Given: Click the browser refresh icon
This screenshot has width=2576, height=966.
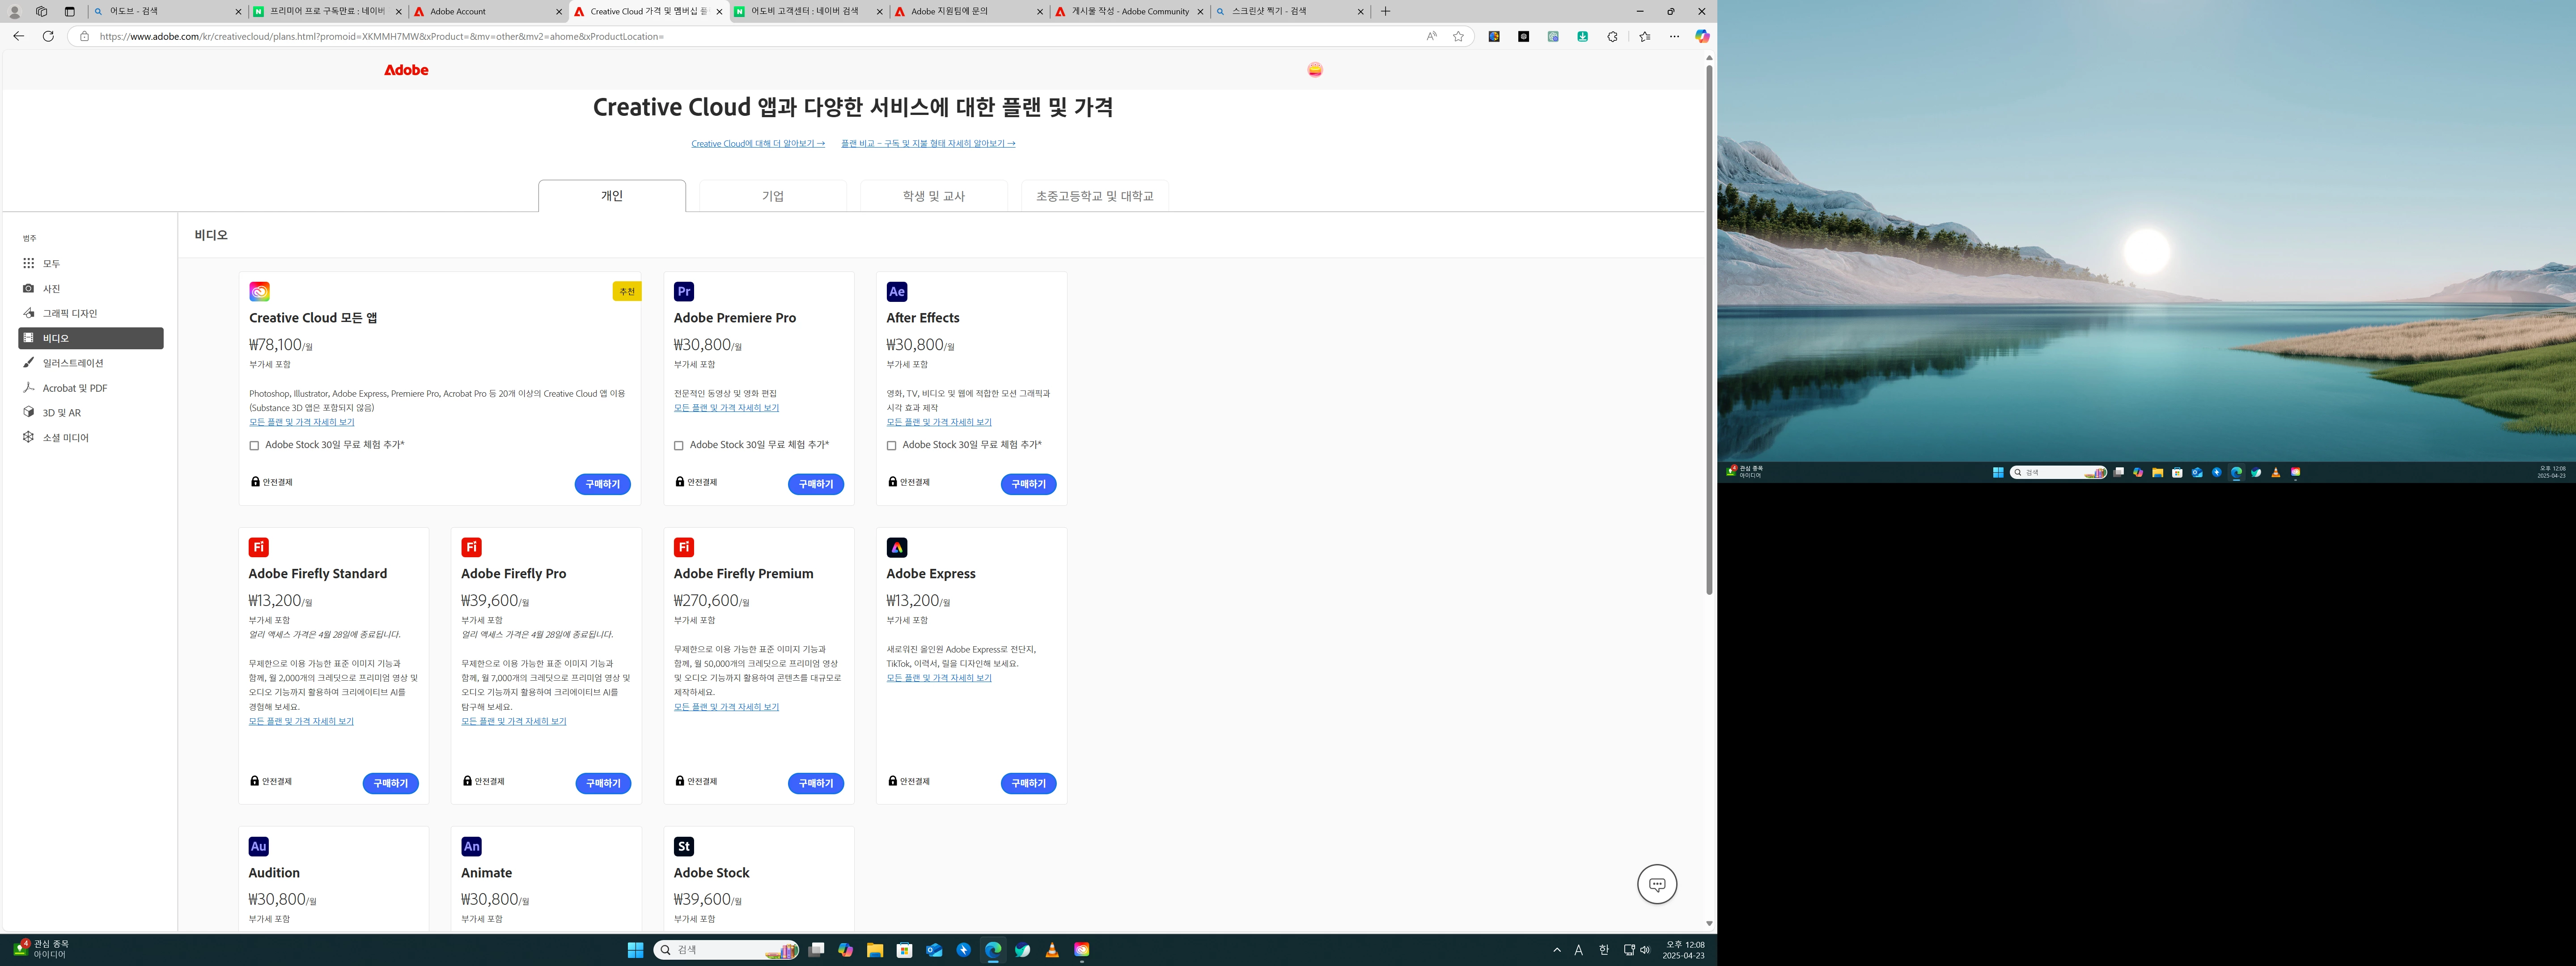Looking at the screenshot, I should (x=48, y=36).
